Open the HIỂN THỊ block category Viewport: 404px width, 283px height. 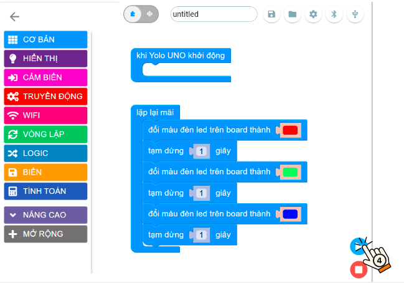[45, 59]
